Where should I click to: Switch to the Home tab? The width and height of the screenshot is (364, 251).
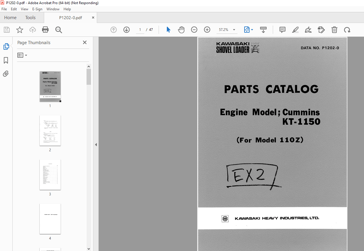10,18
